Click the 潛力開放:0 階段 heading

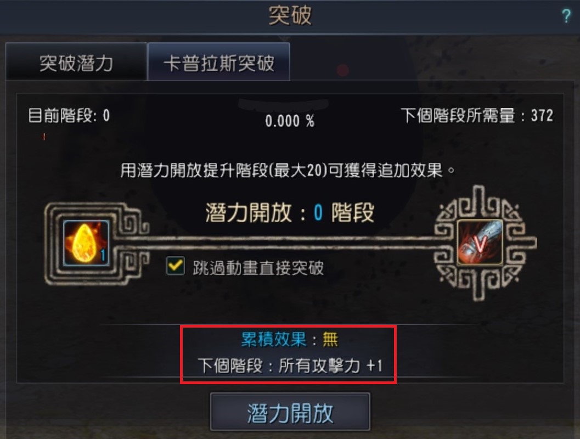(290, 212)
